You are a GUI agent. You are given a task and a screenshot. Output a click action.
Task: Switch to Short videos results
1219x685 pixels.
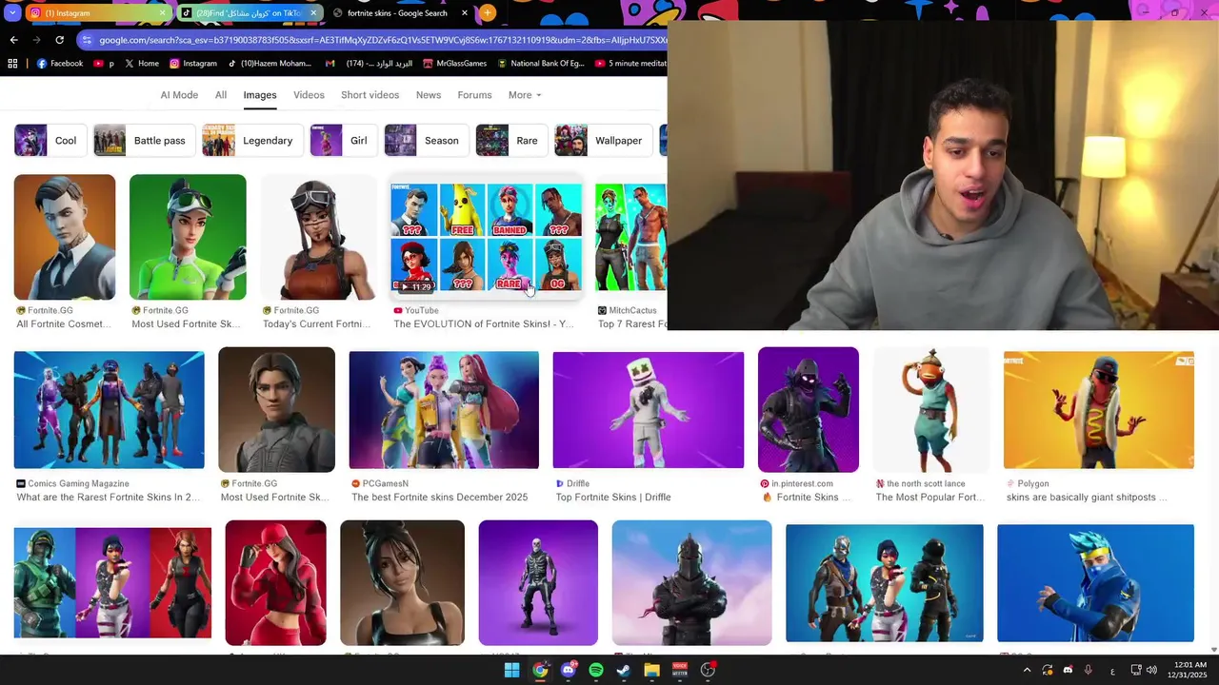(x=370, y=95)
